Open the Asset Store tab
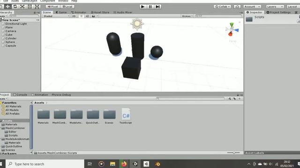This screenshot has width=300, height=168. [100, 12]
